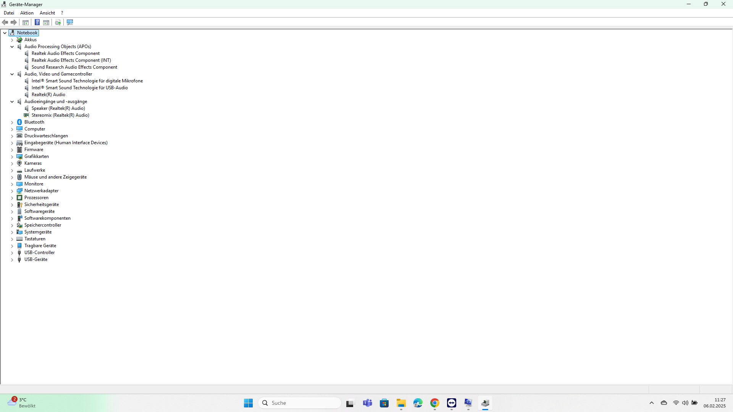
Task: Open Google Chrome from the taskbar
Action: (x=434, y=403)
